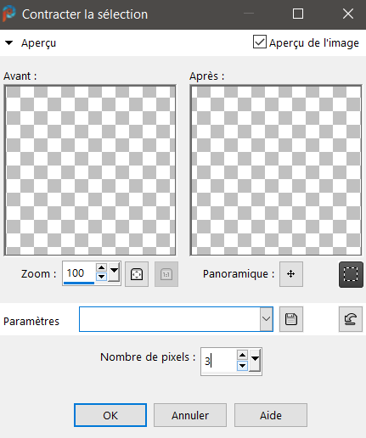Open help with the Aide button

271,415
